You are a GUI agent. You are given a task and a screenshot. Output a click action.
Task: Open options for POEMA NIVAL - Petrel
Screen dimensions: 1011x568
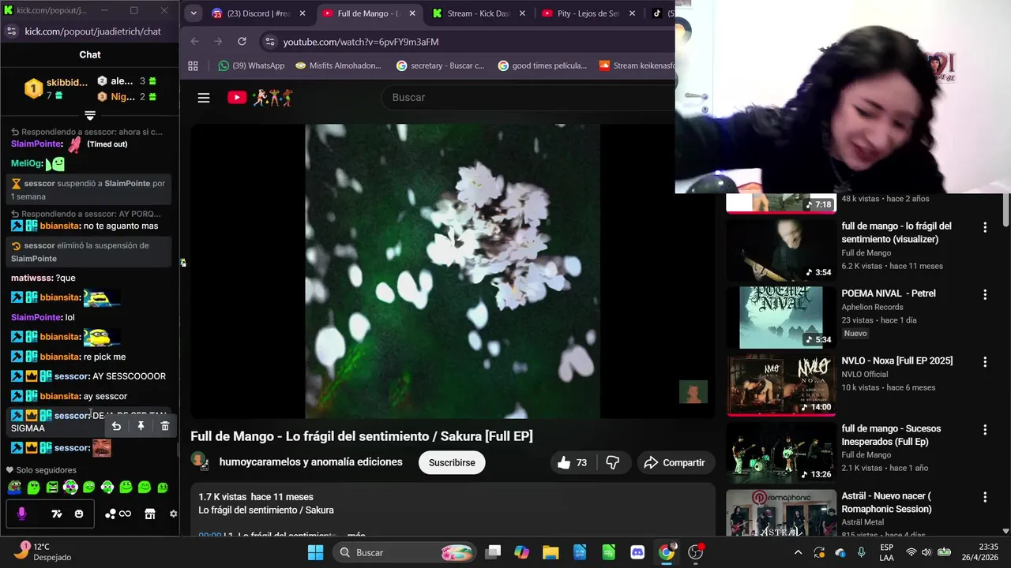click(x=985, y=294)
